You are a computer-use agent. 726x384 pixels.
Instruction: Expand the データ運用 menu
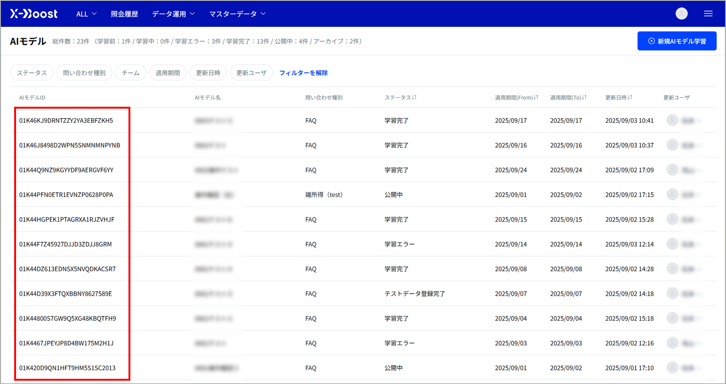coord(173,14)
